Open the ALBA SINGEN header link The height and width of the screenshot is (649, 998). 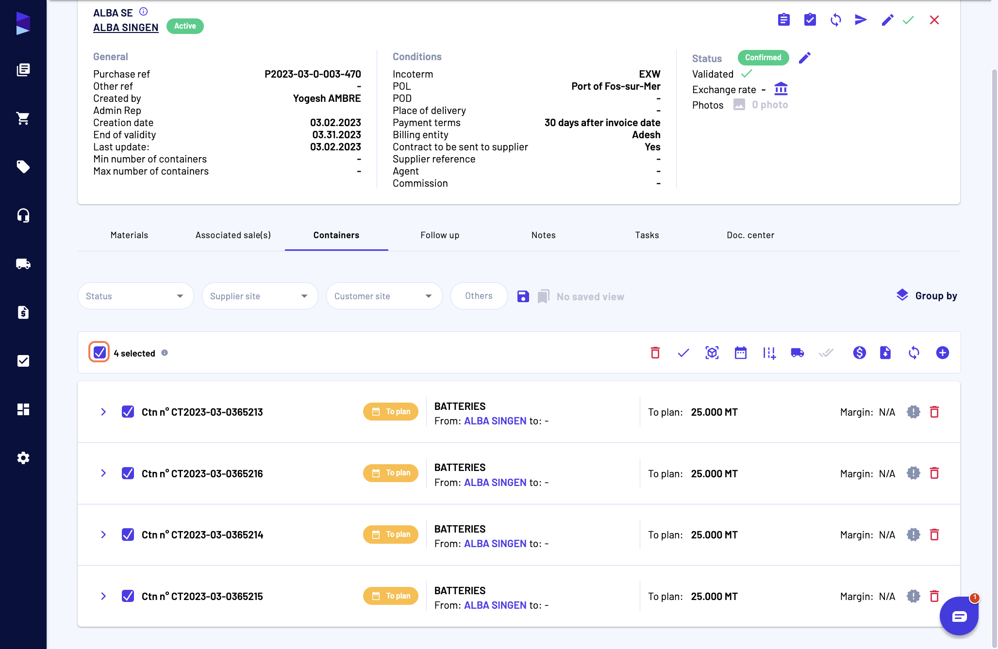pos(126,28)
